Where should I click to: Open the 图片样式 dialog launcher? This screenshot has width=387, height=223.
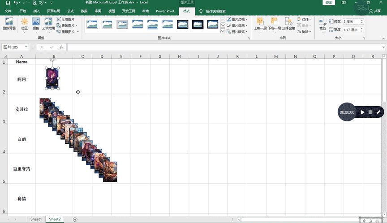pyautogui.click(x=249, y=39)
